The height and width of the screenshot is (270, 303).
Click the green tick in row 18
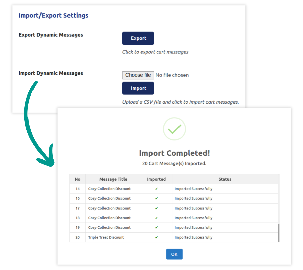click(x=156, y=218)
